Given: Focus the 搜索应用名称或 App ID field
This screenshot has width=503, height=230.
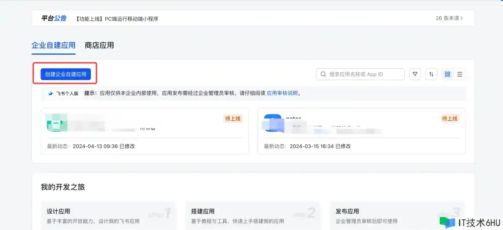Looking at the screenshot, I should pos(364,74).
